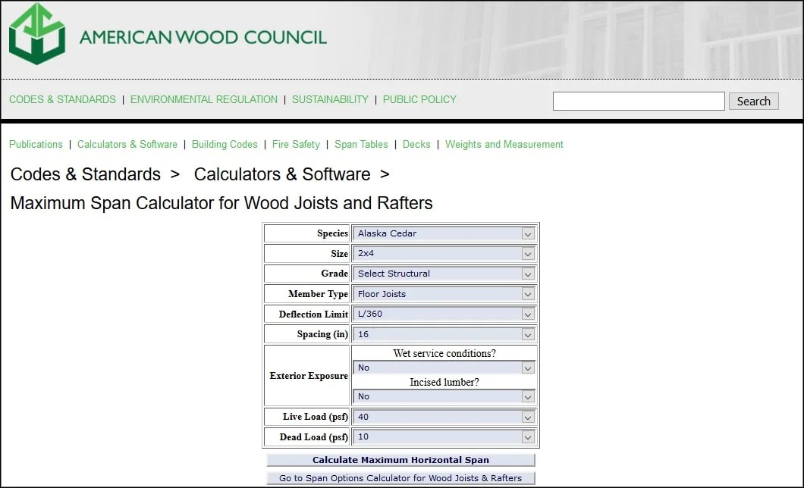Image resolution: width=804 pixels, height=488 pixels.
Task: Select Environmental Regulation in the top menu
Action: 203,99
